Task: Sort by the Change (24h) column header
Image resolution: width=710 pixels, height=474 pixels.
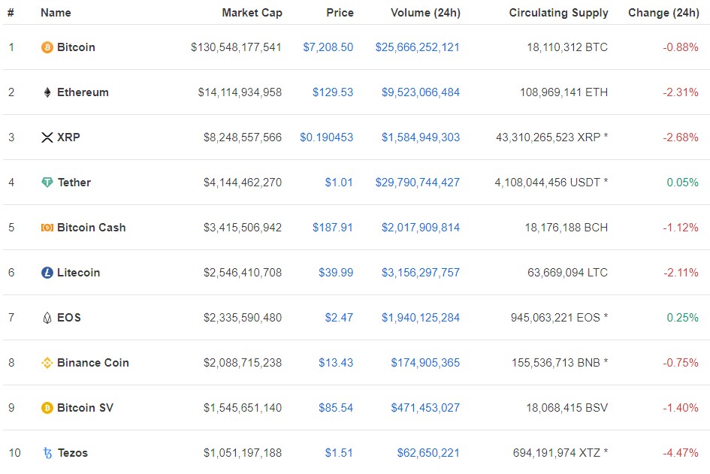Action: coord(663,13)
